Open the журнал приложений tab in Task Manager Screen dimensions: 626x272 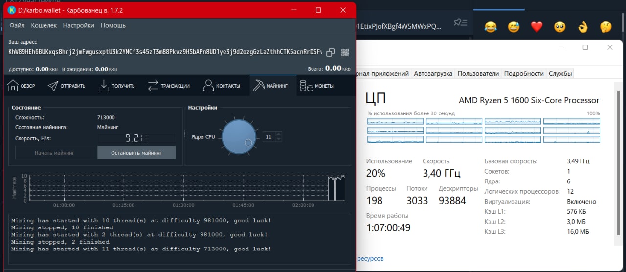(383, 73)
